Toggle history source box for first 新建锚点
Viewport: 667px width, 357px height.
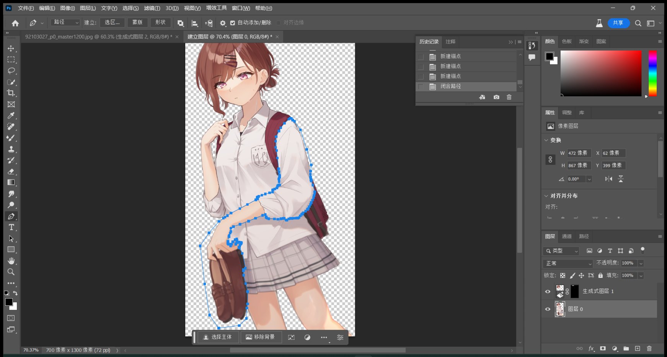[421, 57]
